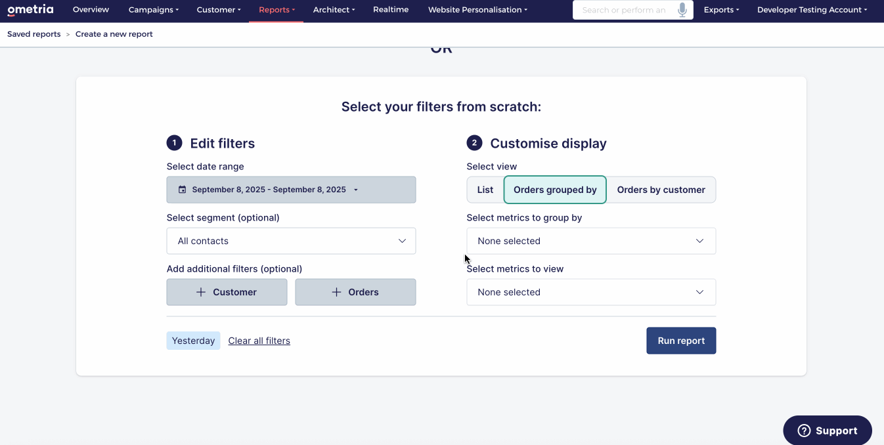This screenshot has height=445, width=884.
Task: Go to Saved reports via the breadcrumb
Action: click(33, 33)
